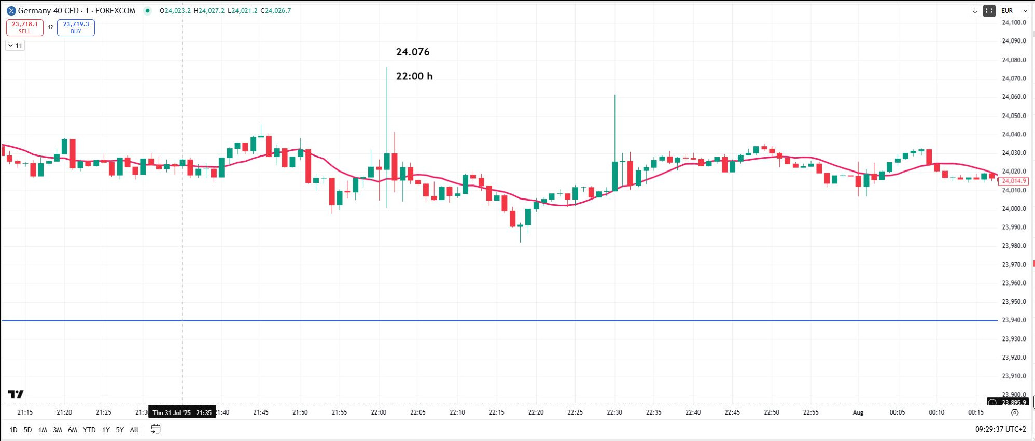Click the Germany 40 CFD symbol logo icon
Viewport: 1035px width, 441px height.
click(11, 10)
